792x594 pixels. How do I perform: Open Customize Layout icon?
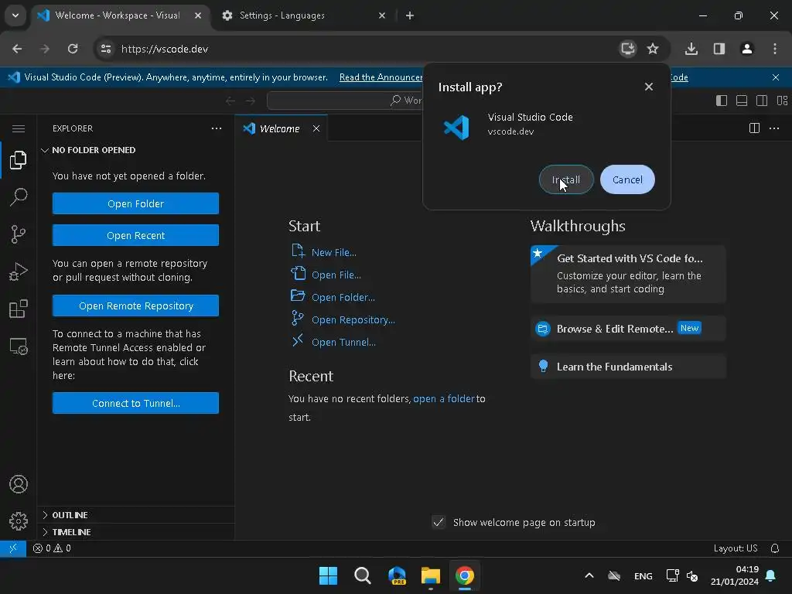782,101
